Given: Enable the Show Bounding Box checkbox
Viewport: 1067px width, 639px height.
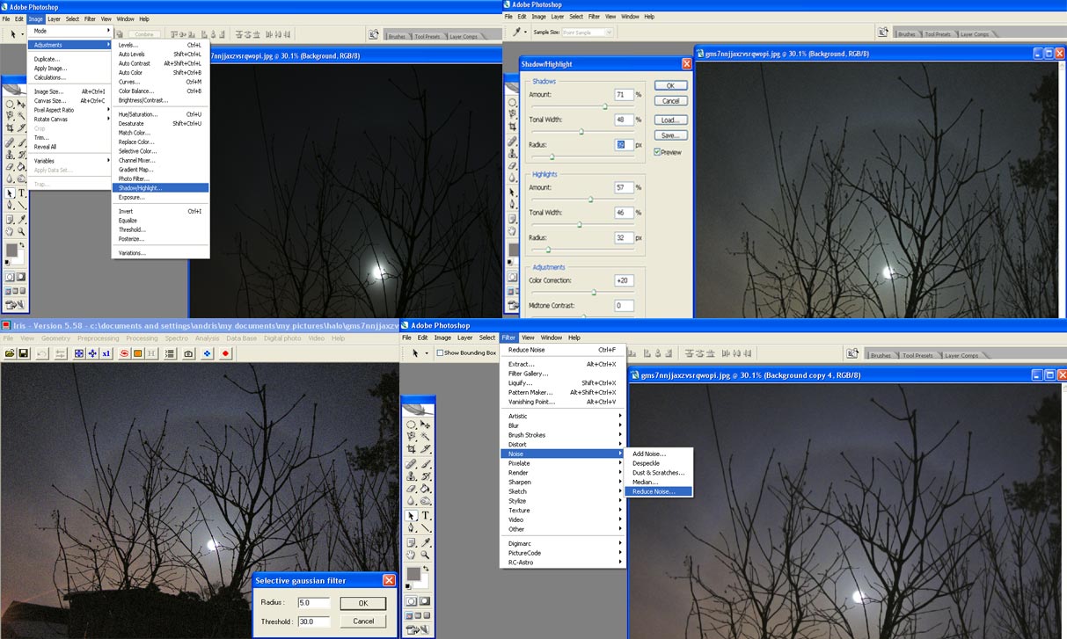Looking at the screenshot, I should click(440, 352).
